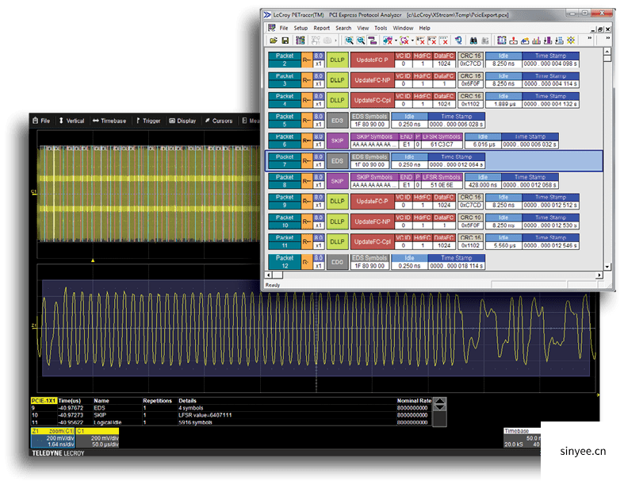Open the Tools menu in PETracer
Image resolution: width=624 pixels, height=485 pixels.
[382, 28]
